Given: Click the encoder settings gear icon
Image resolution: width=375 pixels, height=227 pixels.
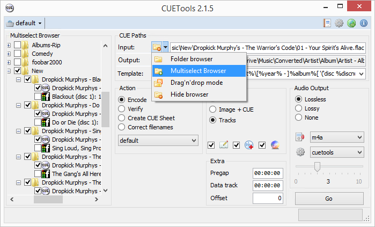Looking at the screenshot, I should [x=300, y=152].
